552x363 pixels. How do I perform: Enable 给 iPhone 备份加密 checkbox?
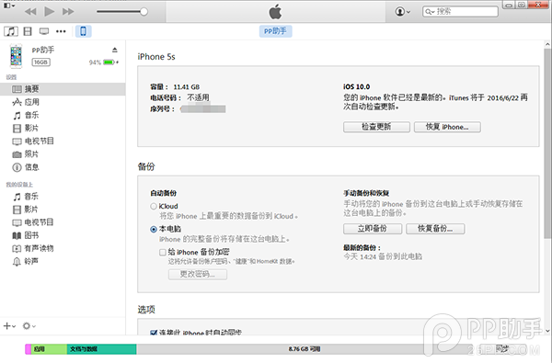(162, 252)
